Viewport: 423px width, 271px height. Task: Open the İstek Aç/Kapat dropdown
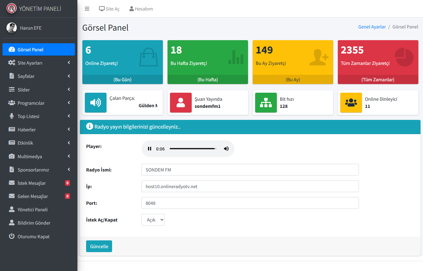pos(153,220)
